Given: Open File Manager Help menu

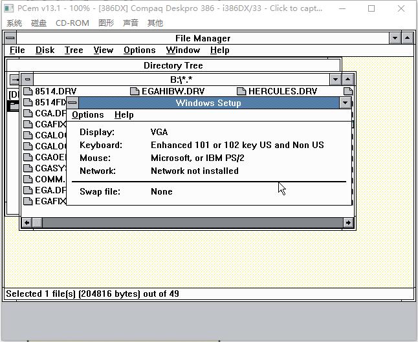Looking at the screenshot, I should pos(219,50).
